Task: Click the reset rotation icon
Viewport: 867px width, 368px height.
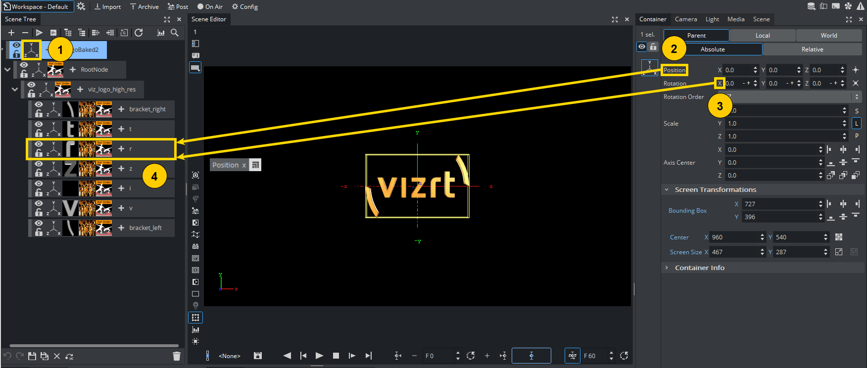Action: [856, 83]
